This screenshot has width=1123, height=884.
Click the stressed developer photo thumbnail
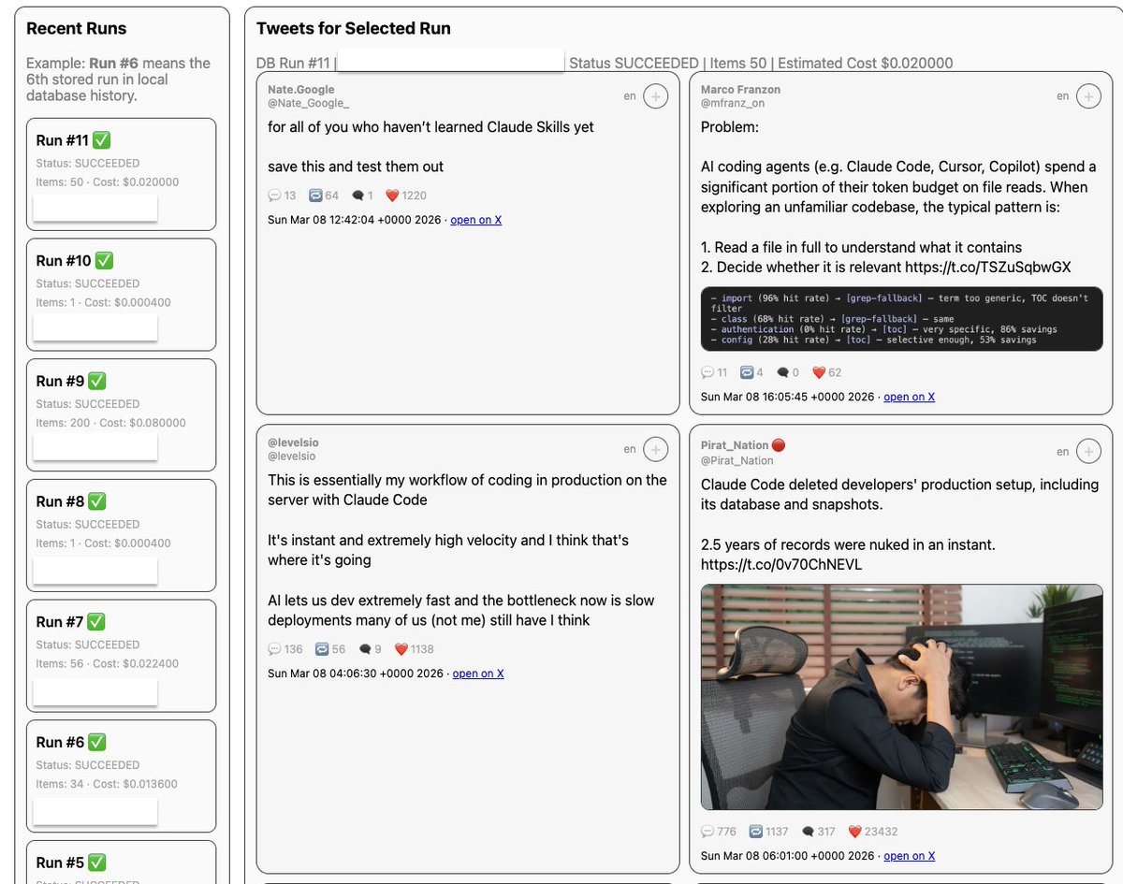(x=901, y=697)
